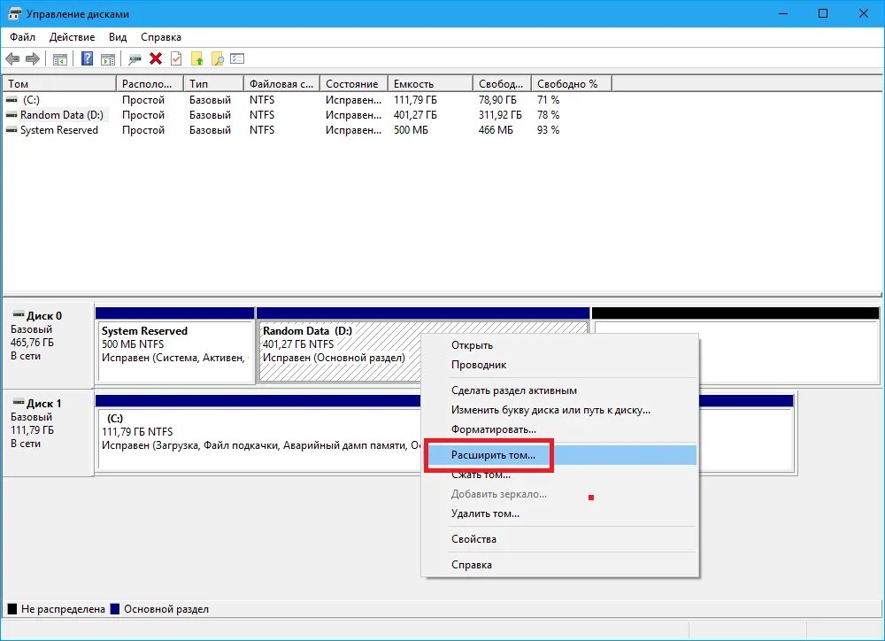885x641 pixels.
Task: Click the blue Основной раздел legend swatch
Action: (x=115, y=609)
